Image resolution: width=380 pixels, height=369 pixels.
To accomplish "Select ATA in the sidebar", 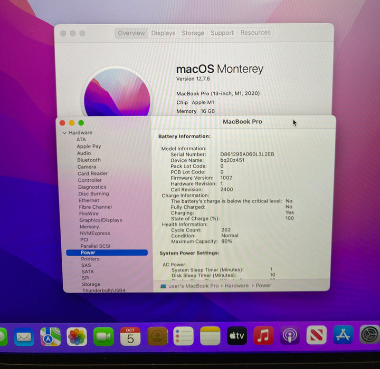I will click(81, 140).
